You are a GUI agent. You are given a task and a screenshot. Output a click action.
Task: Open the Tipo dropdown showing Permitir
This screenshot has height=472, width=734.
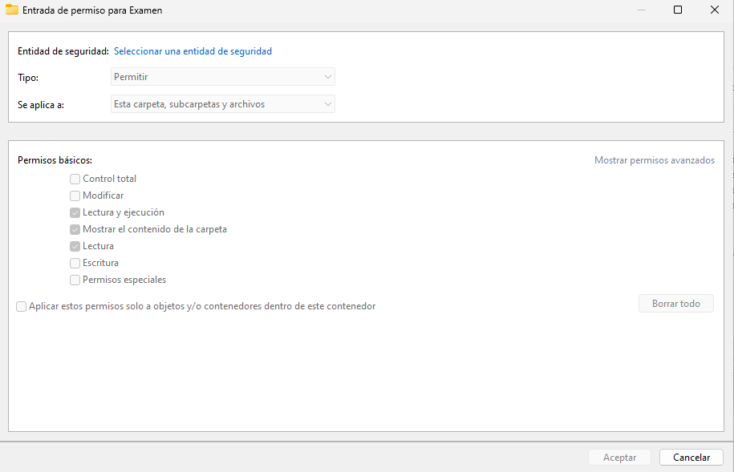[222, 77]
